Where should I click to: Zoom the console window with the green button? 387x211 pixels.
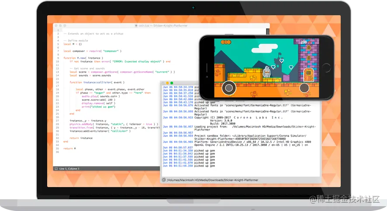tap(172, 83)
